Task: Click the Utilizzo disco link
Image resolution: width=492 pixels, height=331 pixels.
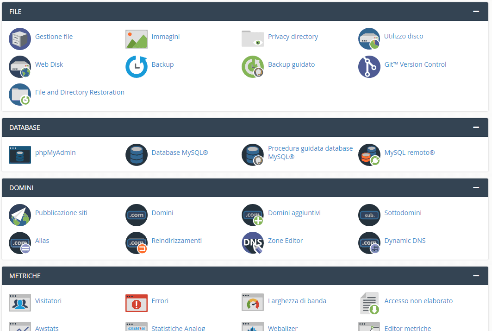Action: point(404,36)
